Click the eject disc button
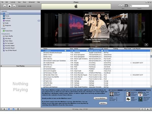 pos(148,109)
